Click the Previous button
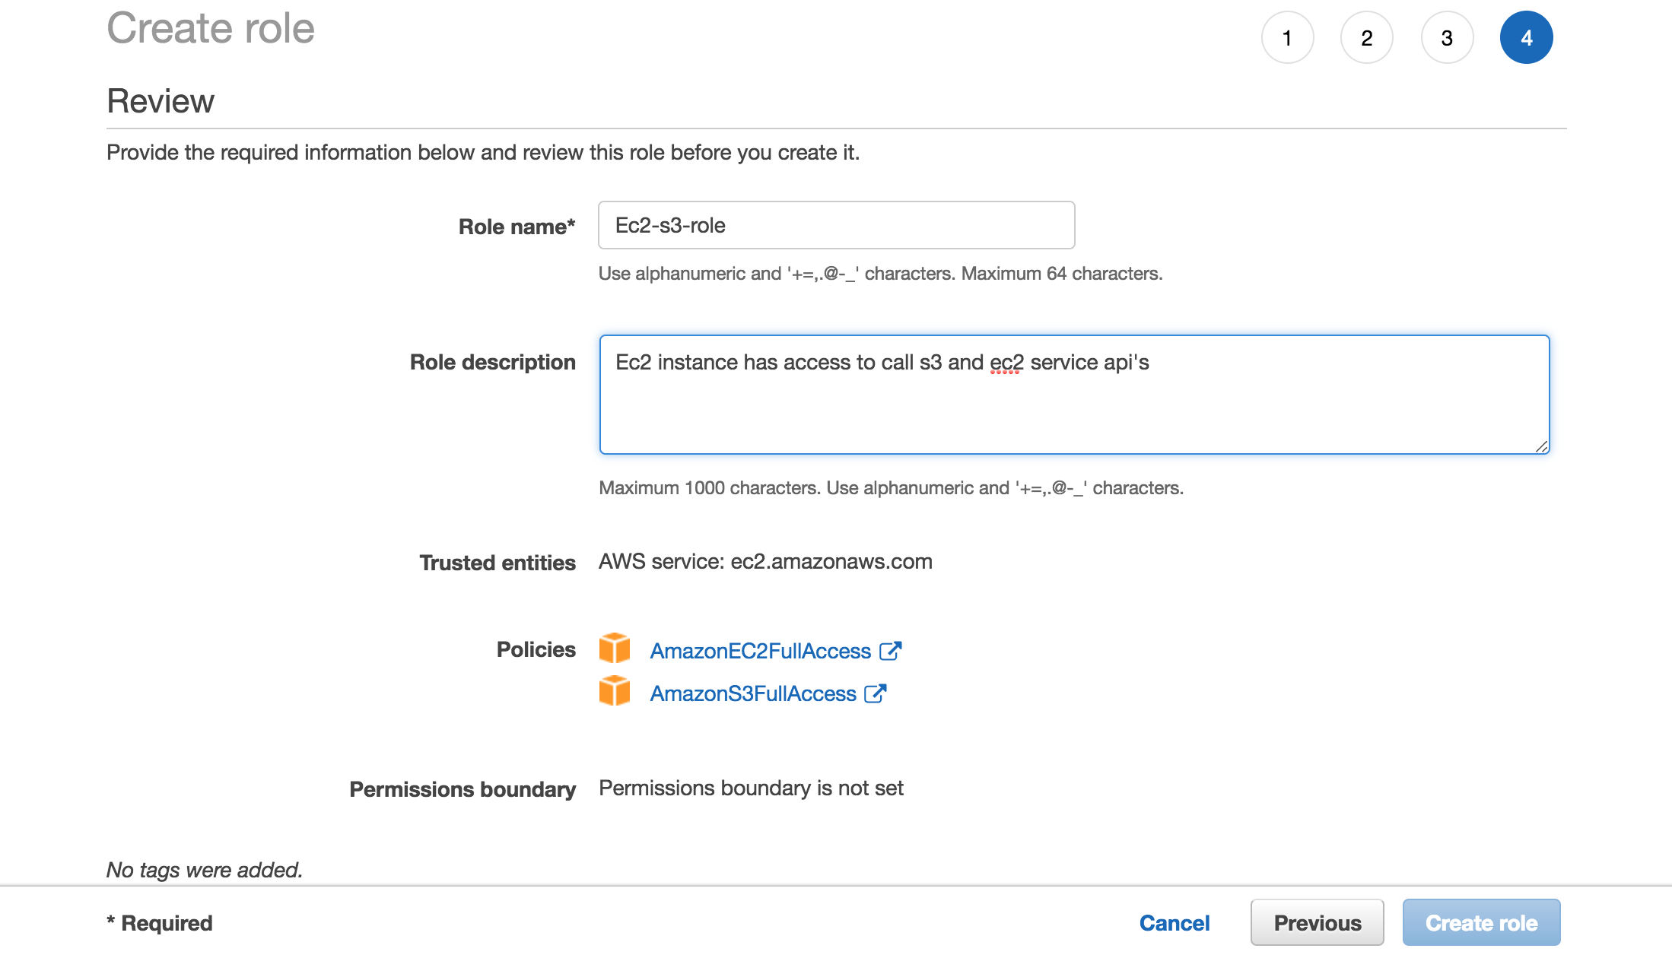 (1318, 922)
